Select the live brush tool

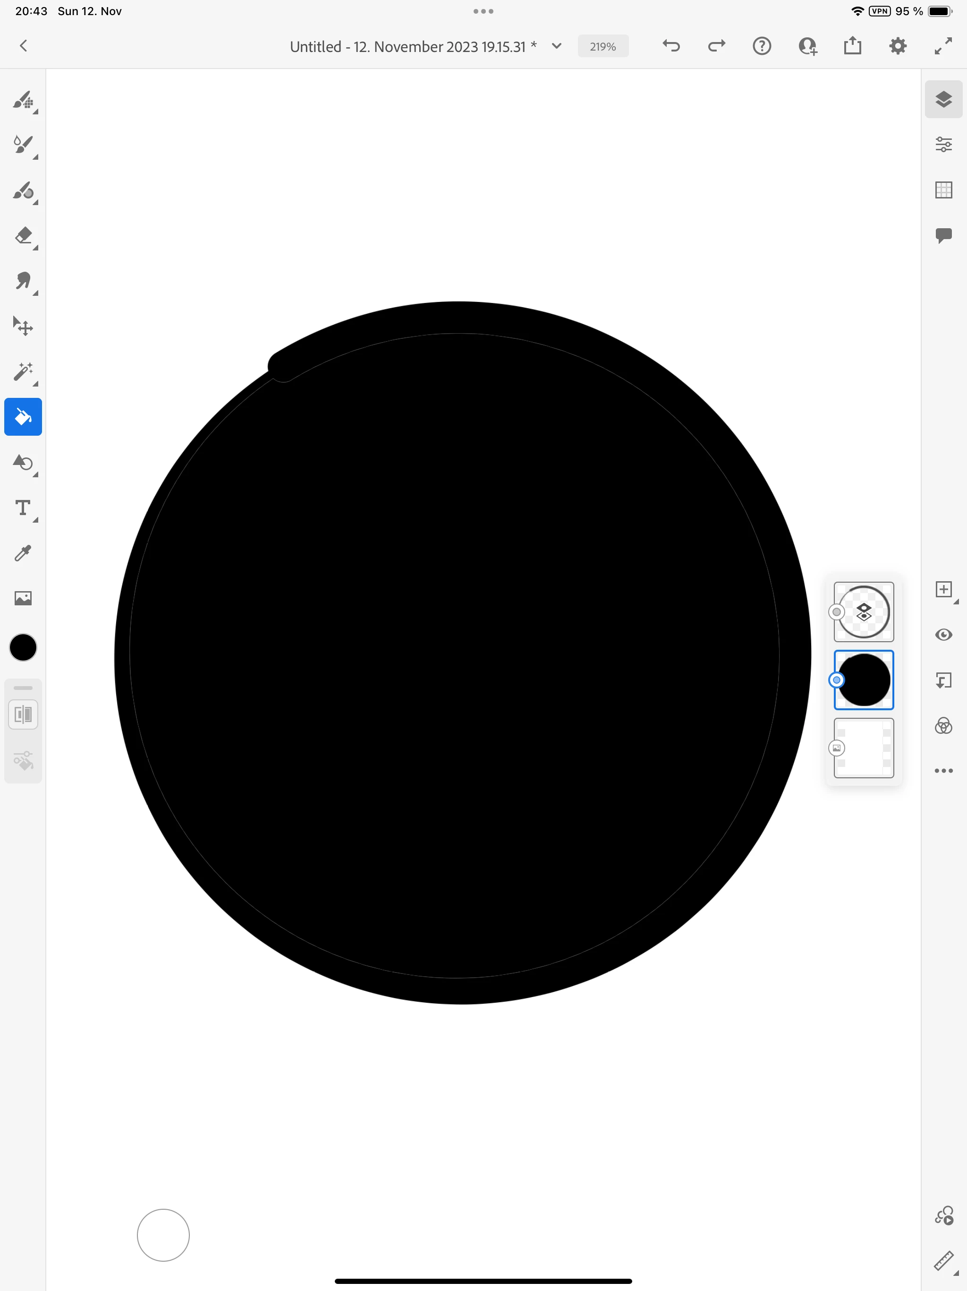coord(23,145)
